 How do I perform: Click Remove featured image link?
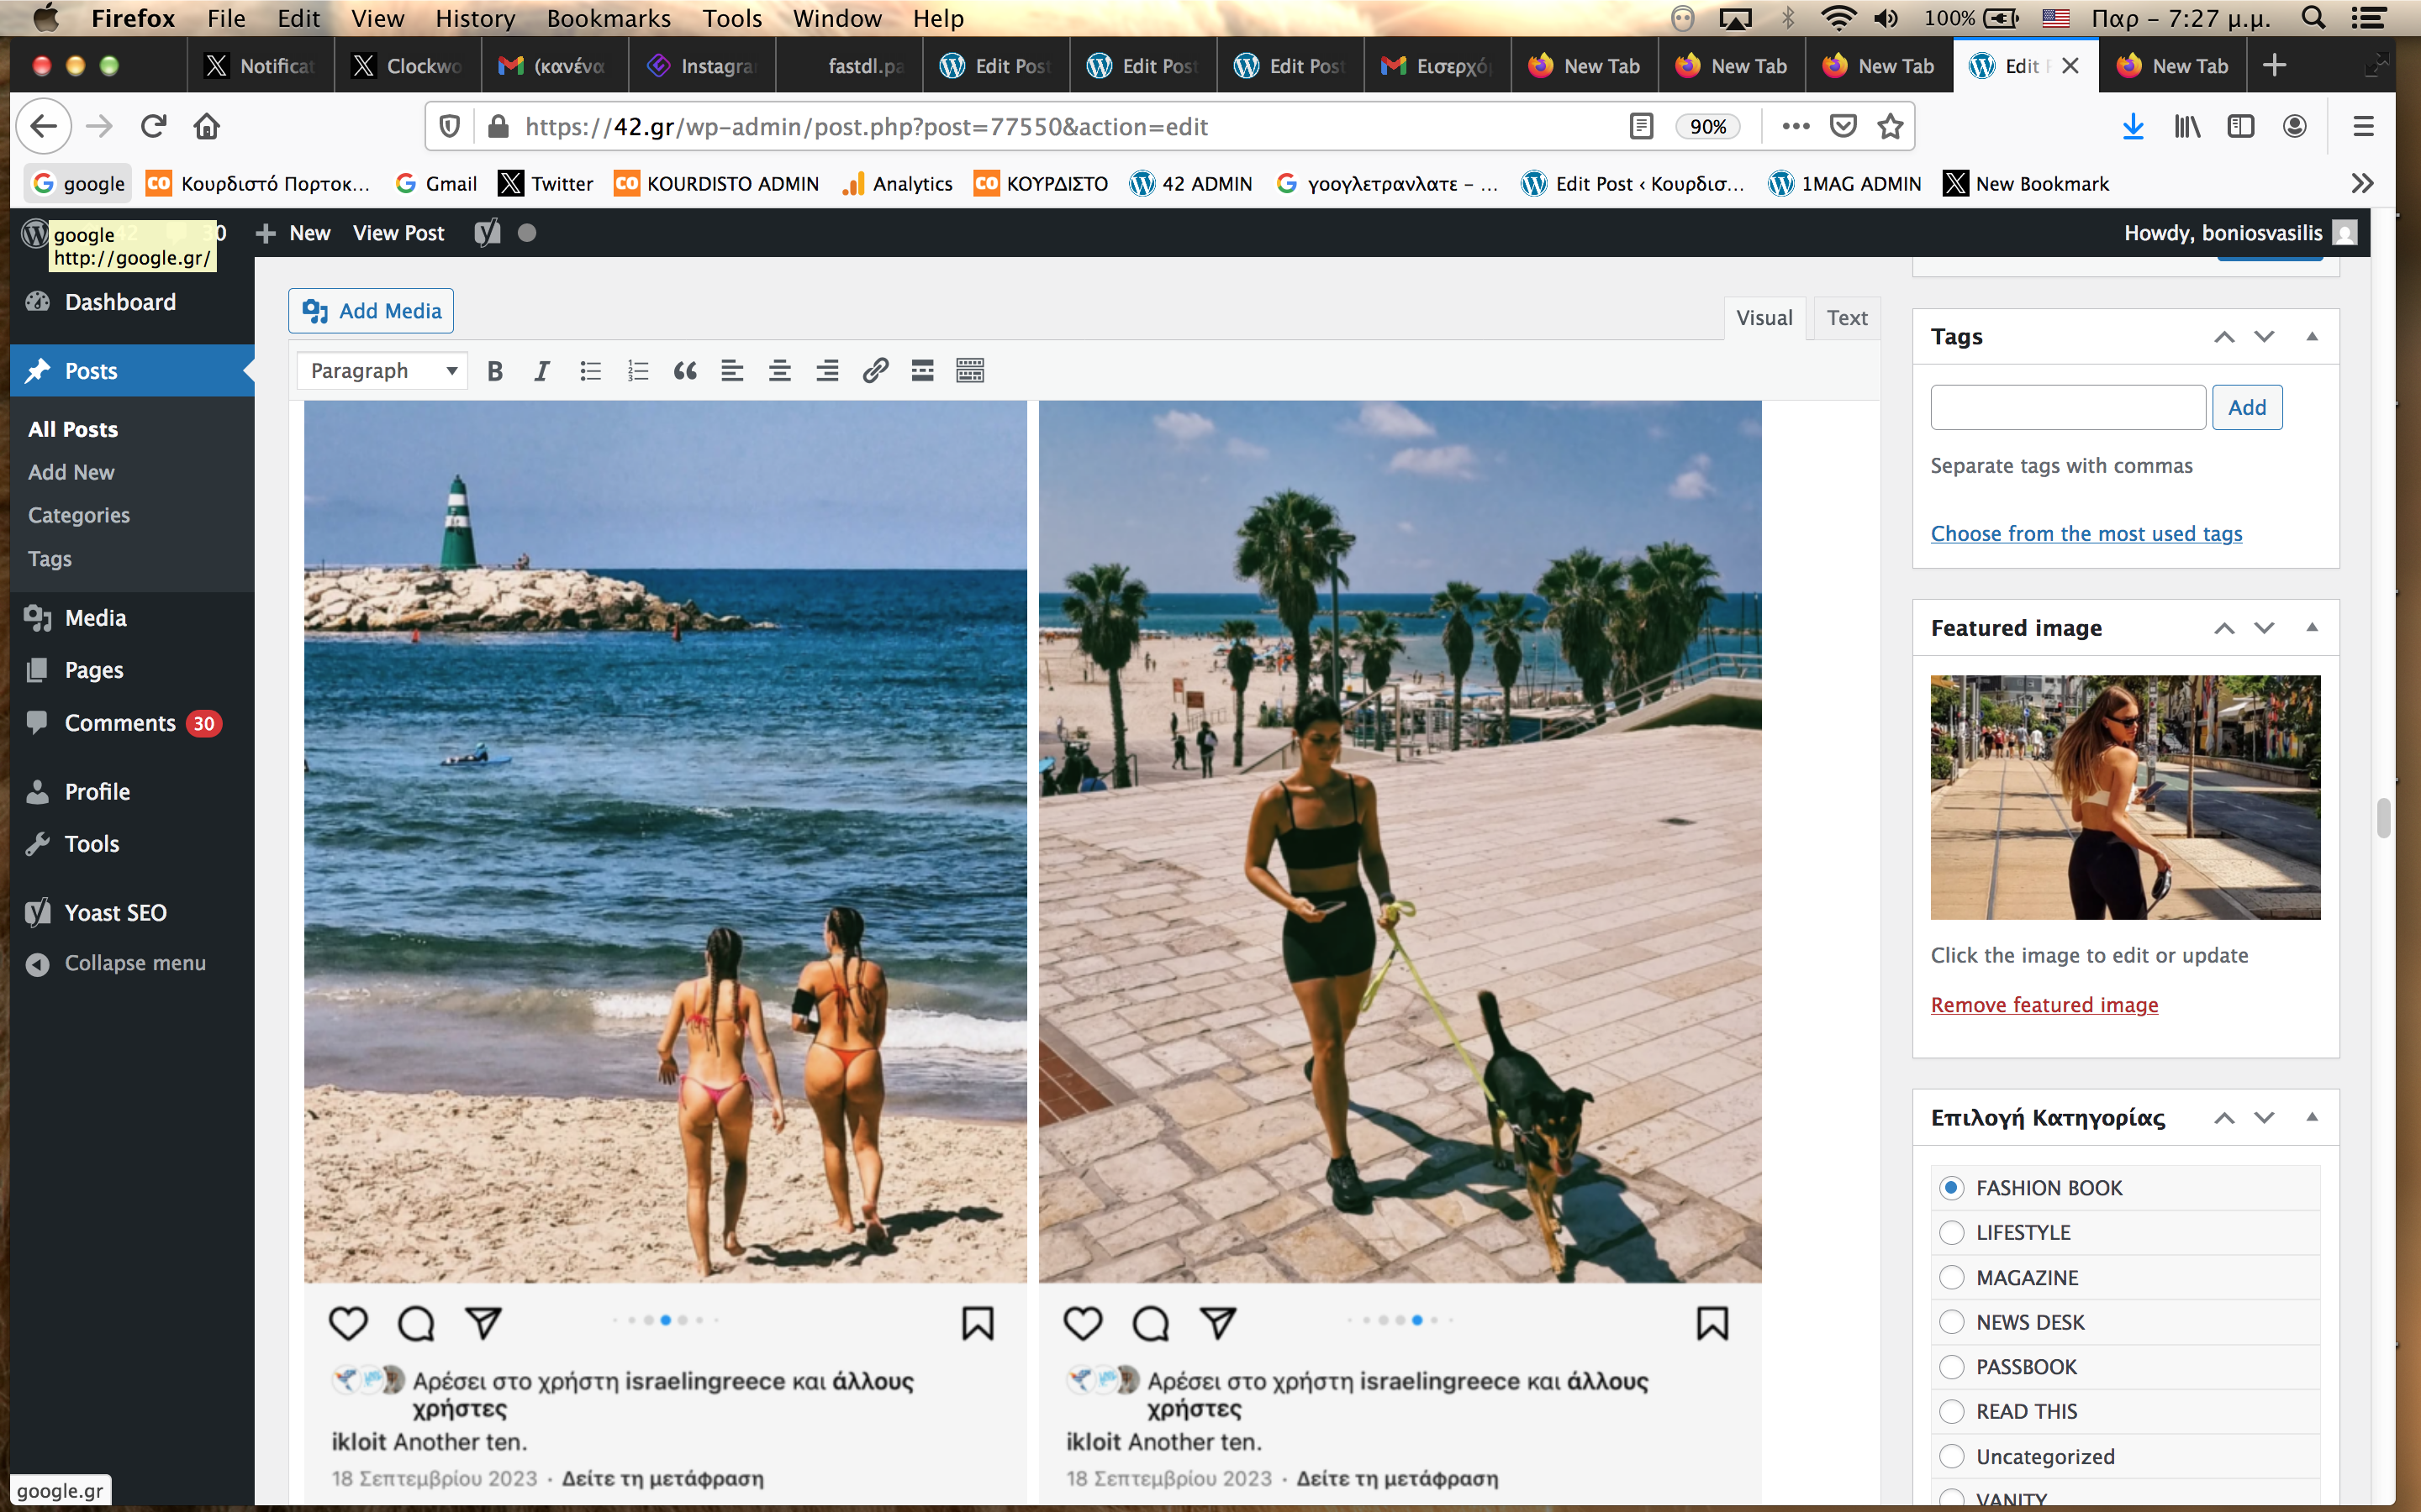pos(2044,1004)
